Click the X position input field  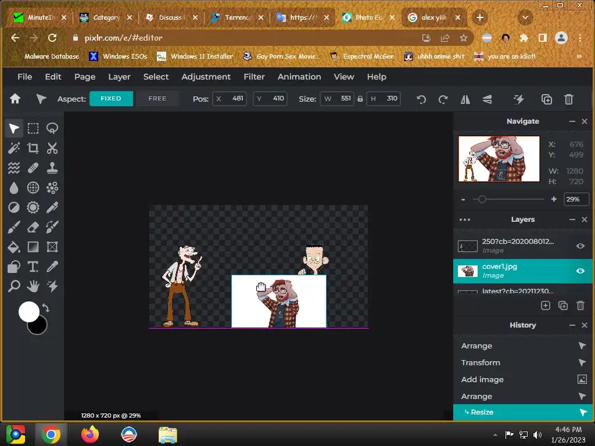click(x=230, y=99)
